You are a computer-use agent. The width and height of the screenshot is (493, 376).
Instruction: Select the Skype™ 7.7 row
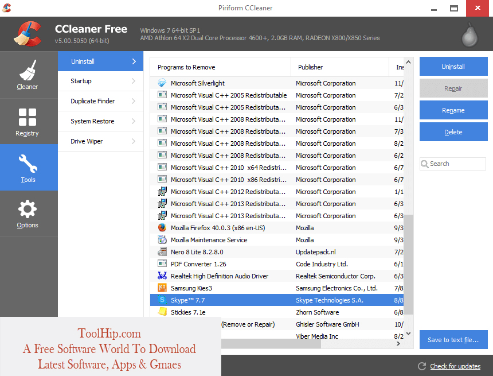(277, 300)
